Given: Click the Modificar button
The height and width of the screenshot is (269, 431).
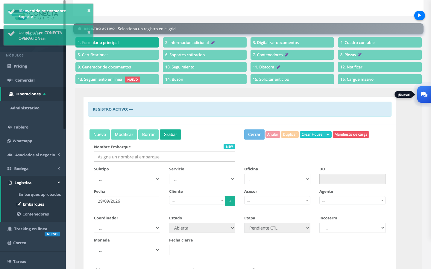Looking at the screenshot, I should point(124,134).
